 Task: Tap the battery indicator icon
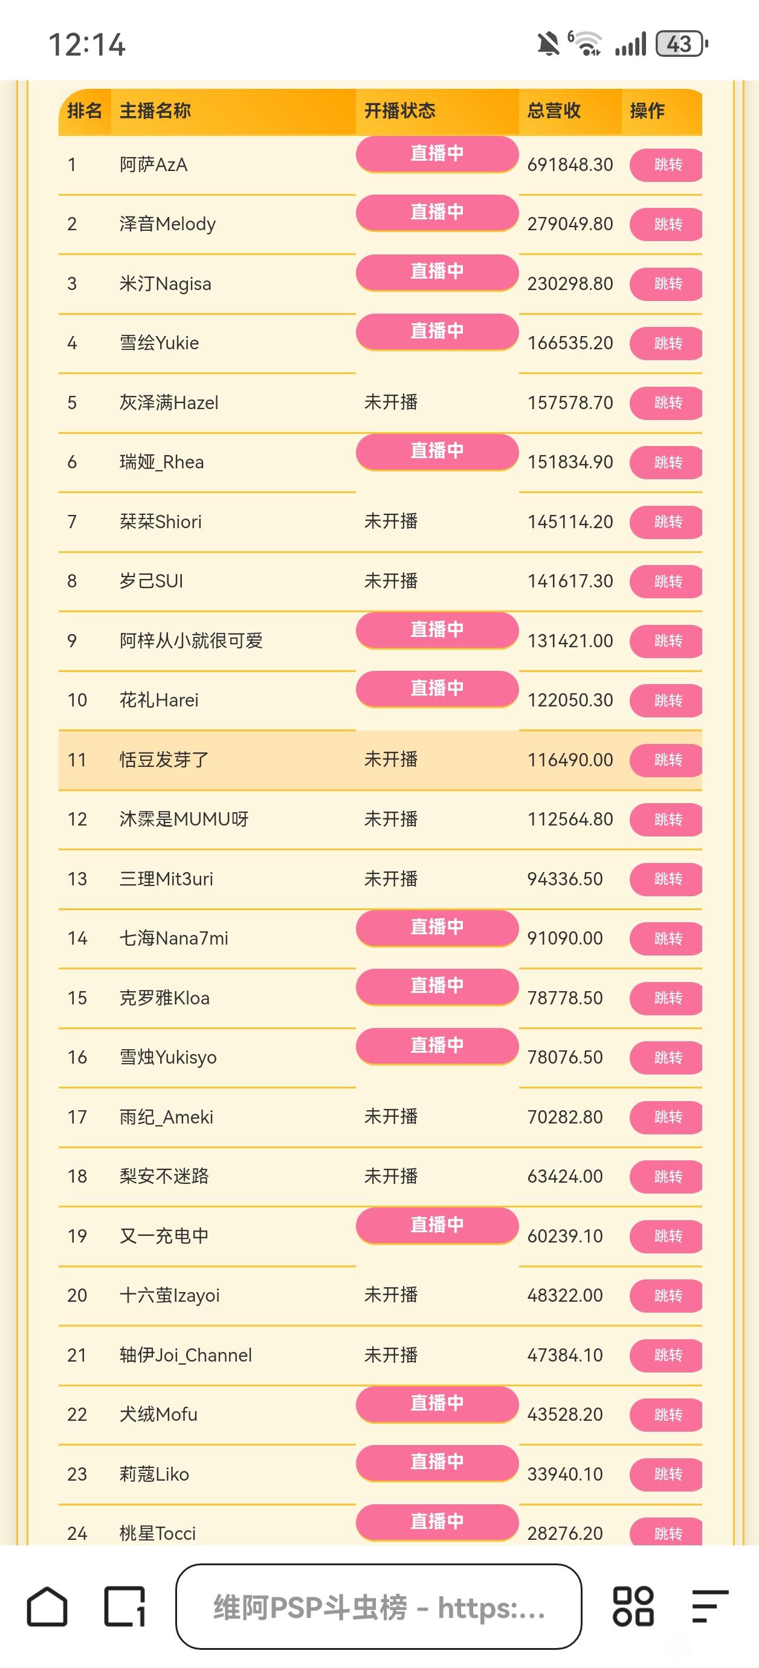[x=681, y=44]
